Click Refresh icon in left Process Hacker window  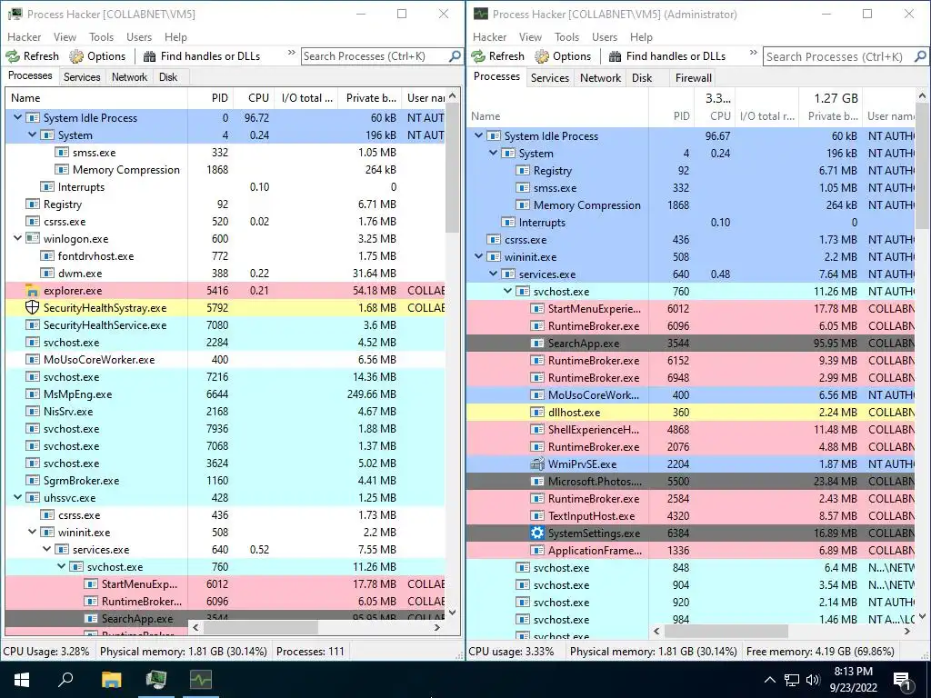pyautogui.click(x=13, y=56)
